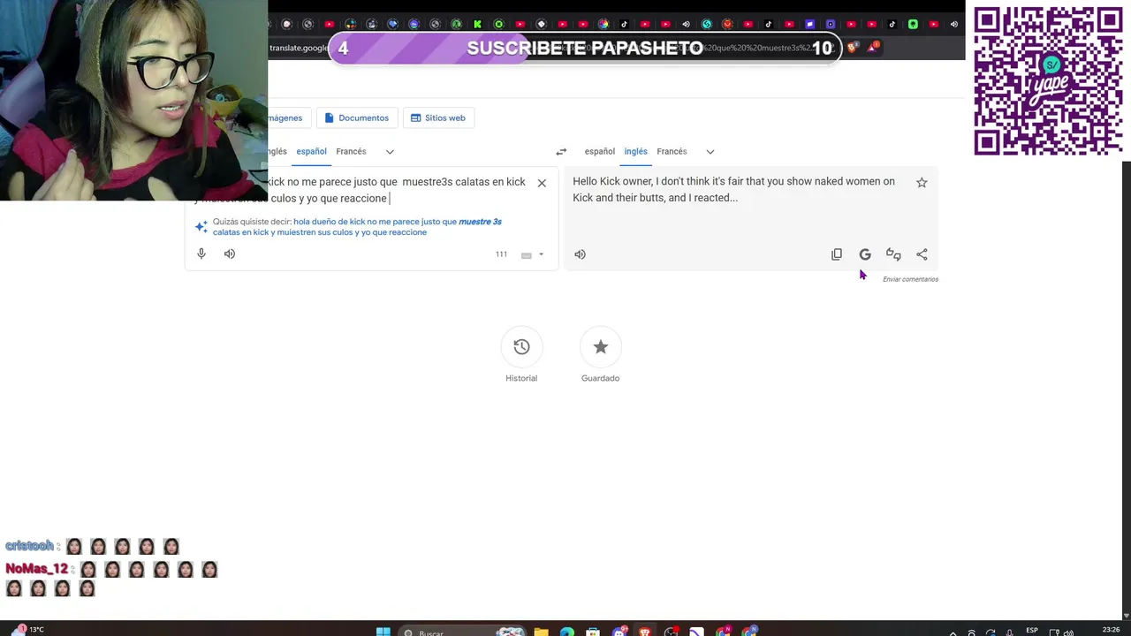Image resolution: width=1131 pixels, height=636 pixels.
Task: Save translation with the star icon
Action: tap(922, 183)
